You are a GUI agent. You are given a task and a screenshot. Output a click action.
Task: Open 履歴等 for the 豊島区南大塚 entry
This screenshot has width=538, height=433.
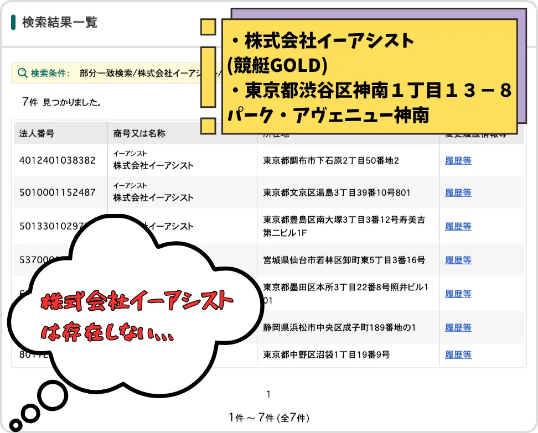[x=457, y=226]
